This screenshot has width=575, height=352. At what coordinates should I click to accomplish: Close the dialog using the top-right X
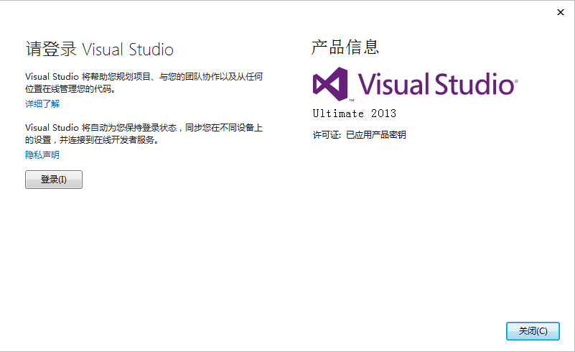tap(559, 11)
